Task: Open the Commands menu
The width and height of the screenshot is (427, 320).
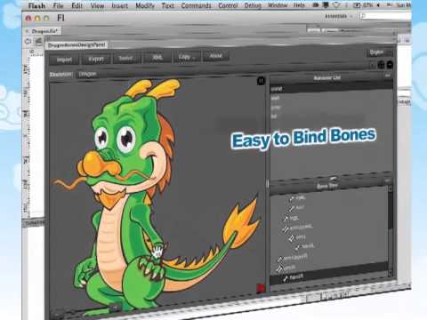Action: pyautogui.click(x=196, y=5)
